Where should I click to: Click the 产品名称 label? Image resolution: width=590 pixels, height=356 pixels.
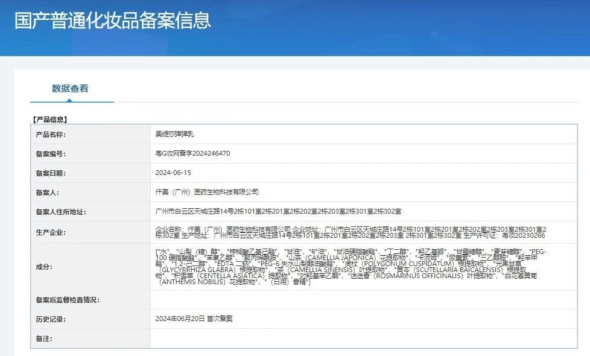(51, 135)
